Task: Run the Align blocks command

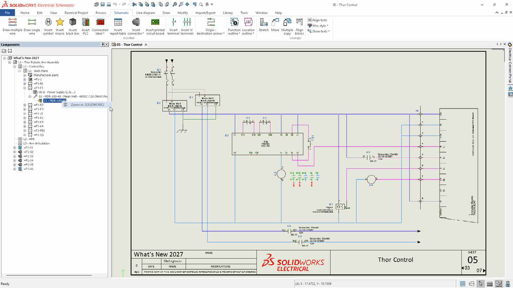Action: click(299, 26)
